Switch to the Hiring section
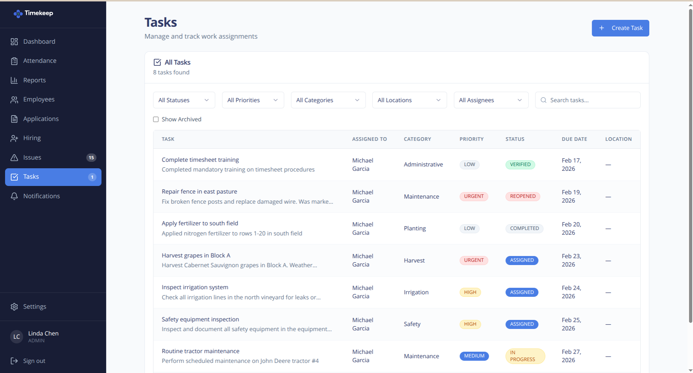This screenshot has width=693, height=373. coord(32,138)
